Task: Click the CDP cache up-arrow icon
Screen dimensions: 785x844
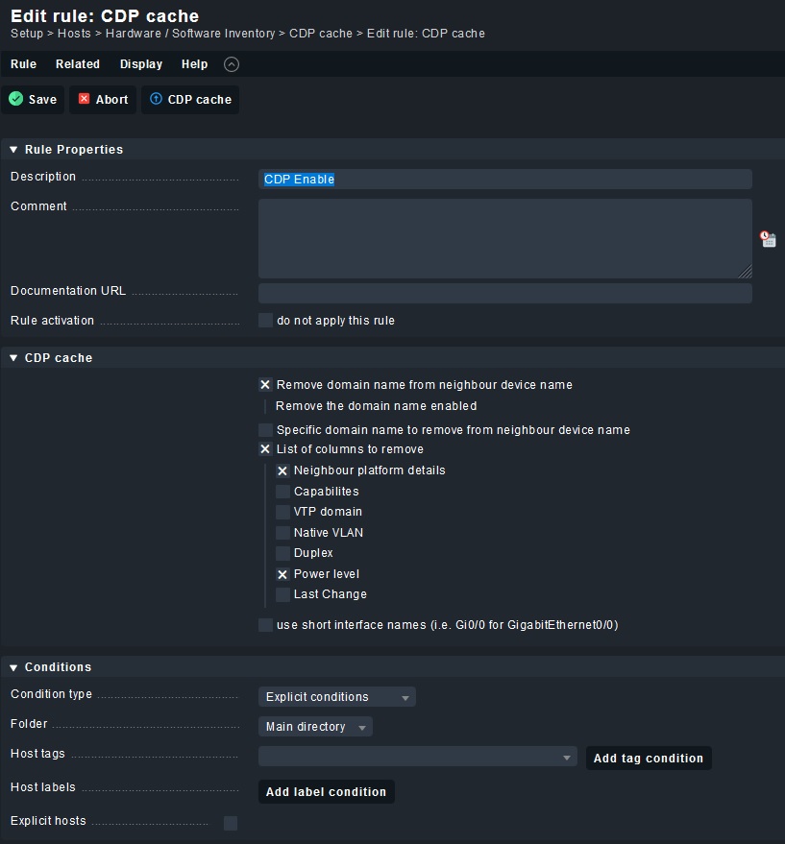Action: (156, 99)
